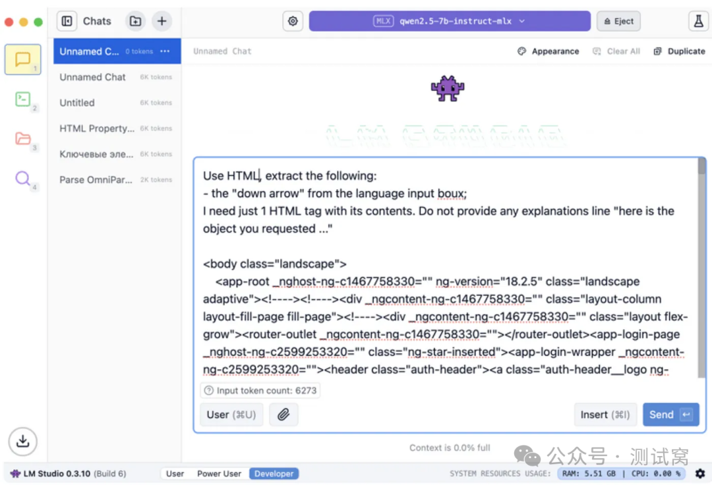Attach a file with the paperclip icon
Viewport: 712px width, 485px height.
pyautogui.click(x=283, y=414)
